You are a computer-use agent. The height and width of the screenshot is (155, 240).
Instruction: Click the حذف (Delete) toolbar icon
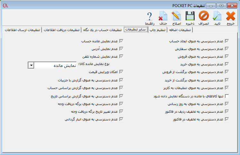[163, 16]
